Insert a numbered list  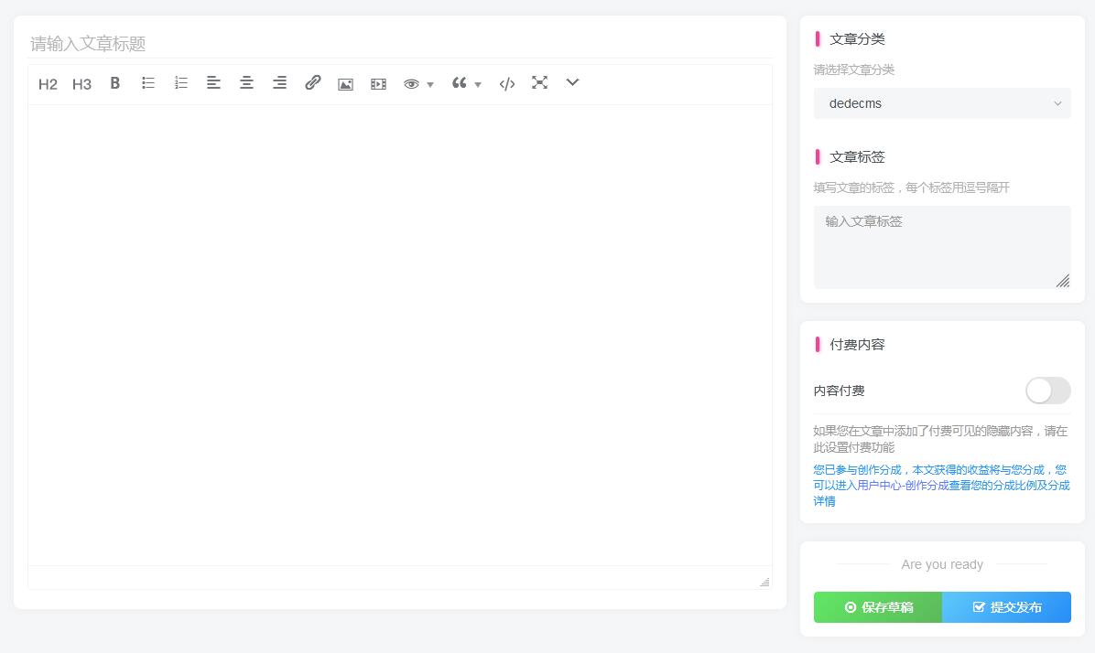180,83
